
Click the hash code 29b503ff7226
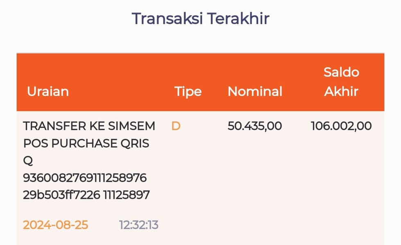[x=61, y=195]
